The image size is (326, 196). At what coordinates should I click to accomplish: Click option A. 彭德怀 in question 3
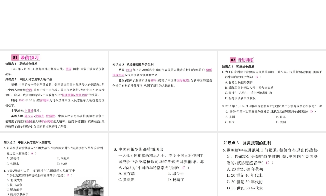pos(13,158)
